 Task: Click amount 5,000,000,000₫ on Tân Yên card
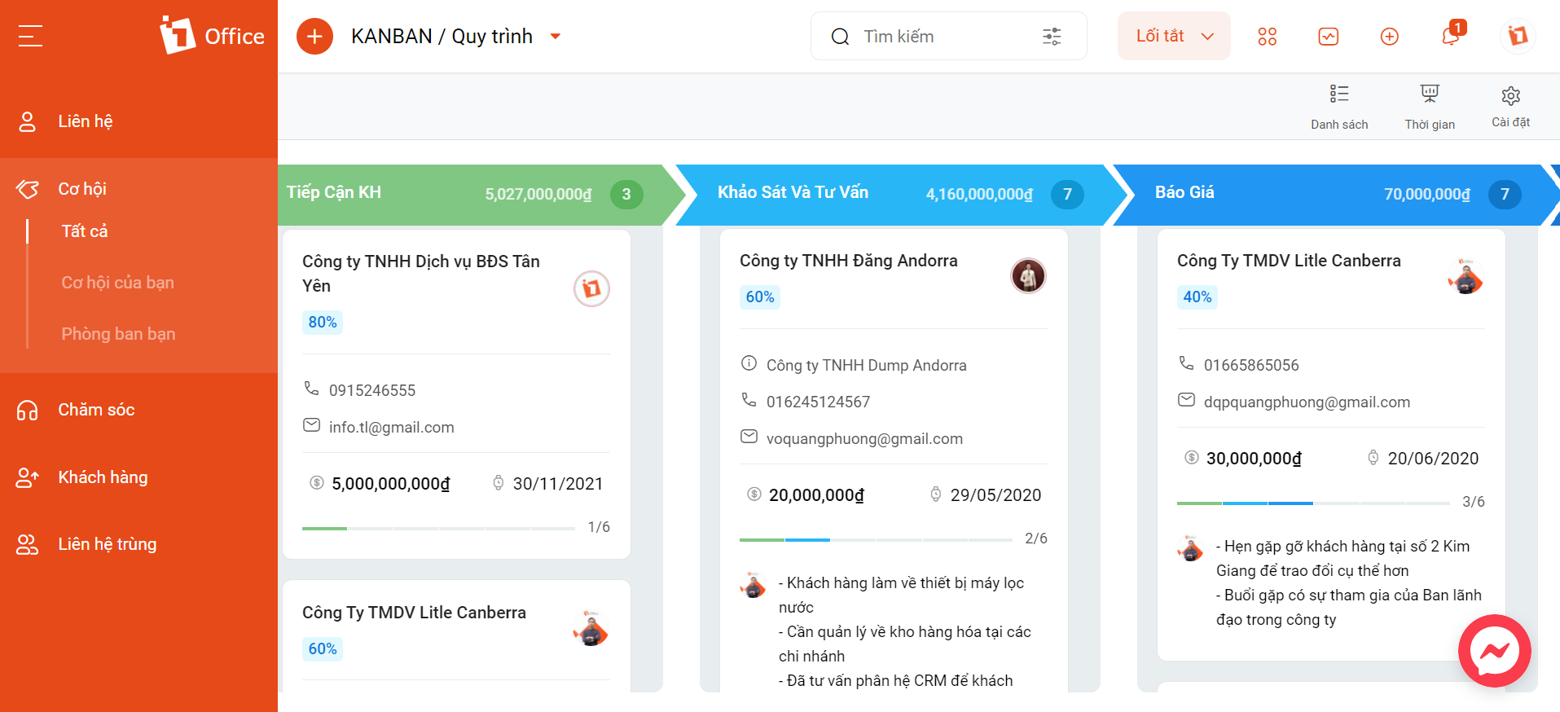(390, 484)
